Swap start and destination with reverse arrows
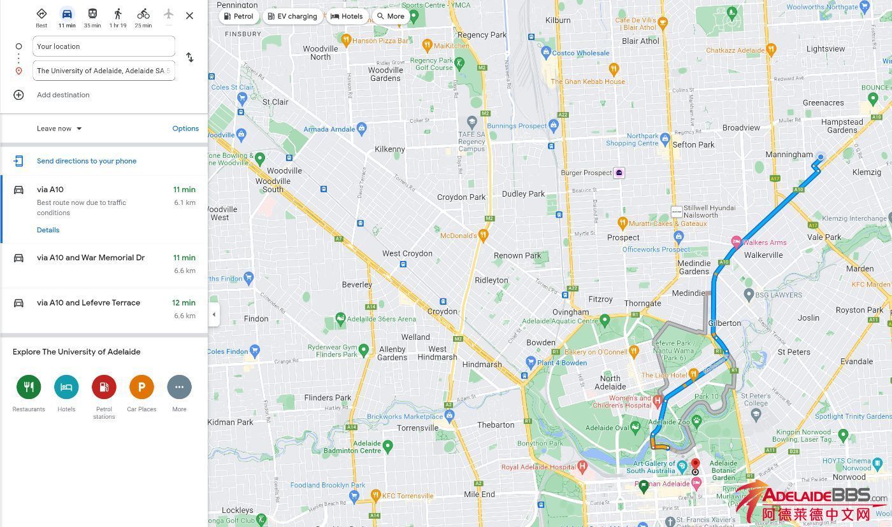This screenshot has height=527, width=892. (190, 57)
